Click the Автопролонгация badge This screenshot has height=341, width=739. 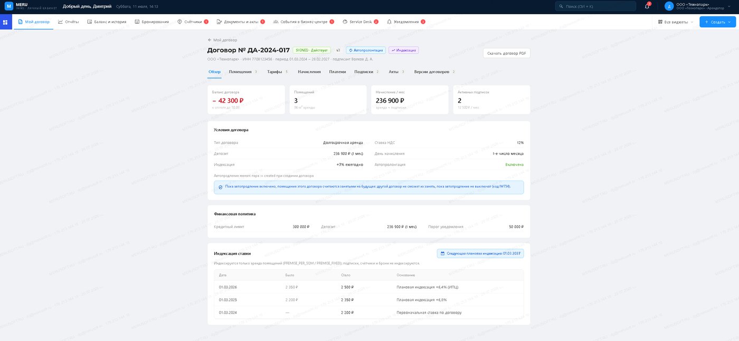(366, 50)
